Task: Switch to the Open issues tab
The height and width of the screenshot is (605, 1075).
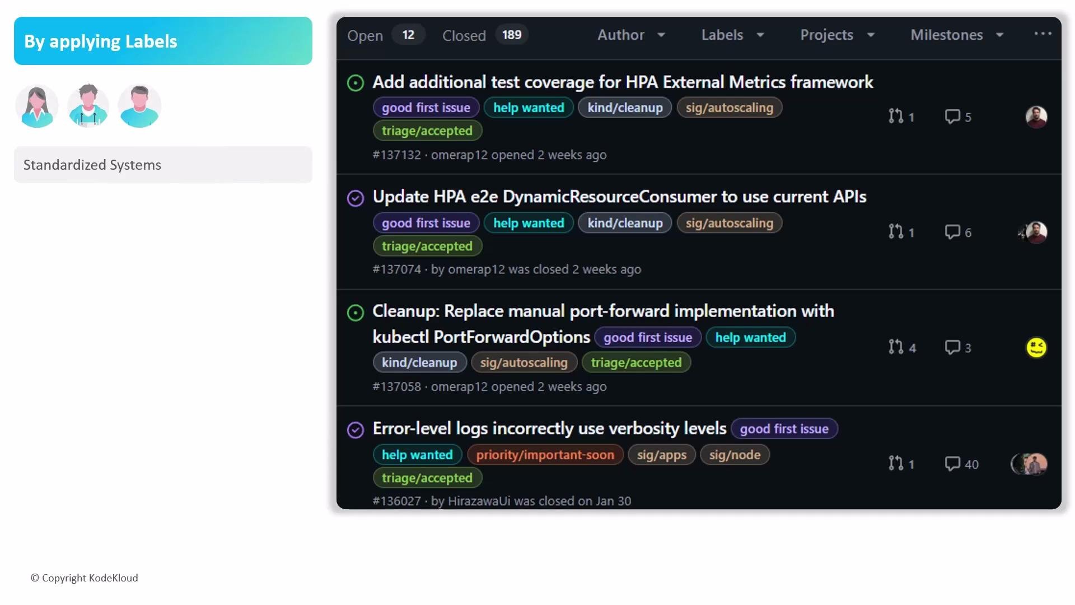Action: [x=385, y=35]
